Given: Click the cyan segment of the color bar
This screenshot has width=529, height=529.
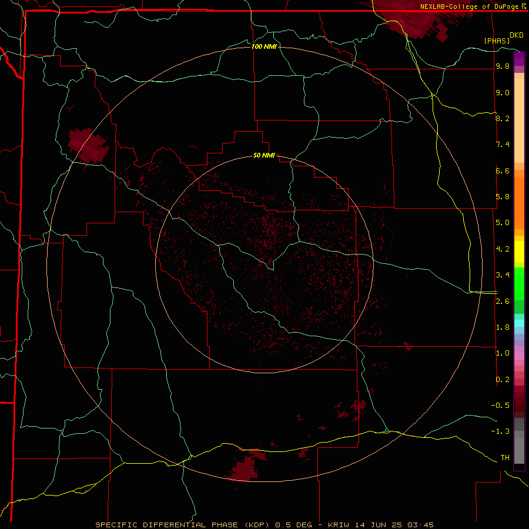Looking at the screenshot, I should coord(519,323).
